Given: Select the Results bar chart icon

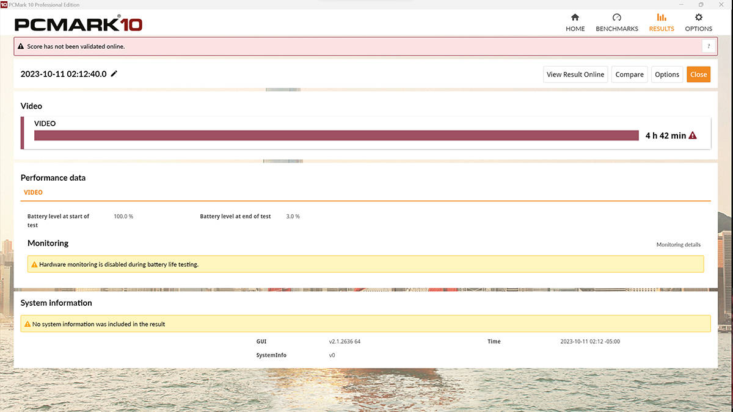Looking at the screenshot, I should [662, 18].
